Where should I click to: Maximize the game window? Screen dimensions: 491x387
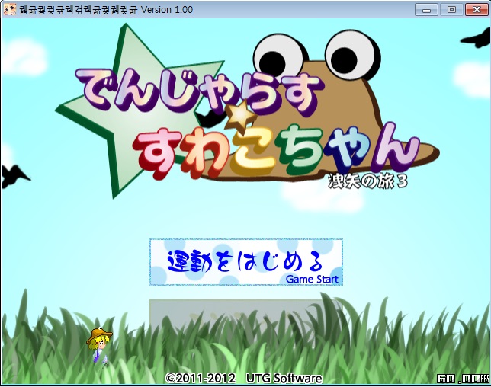click(451, 10)
